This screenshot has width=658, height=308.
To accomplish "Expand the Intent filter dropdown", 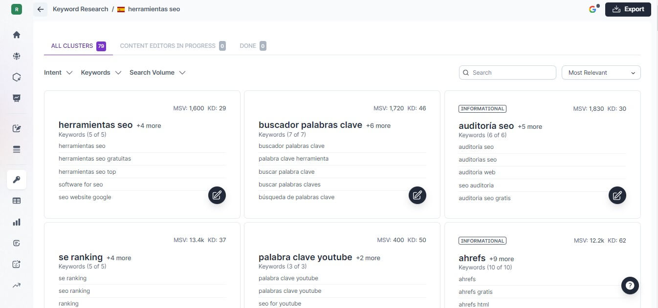I will 58,73.
